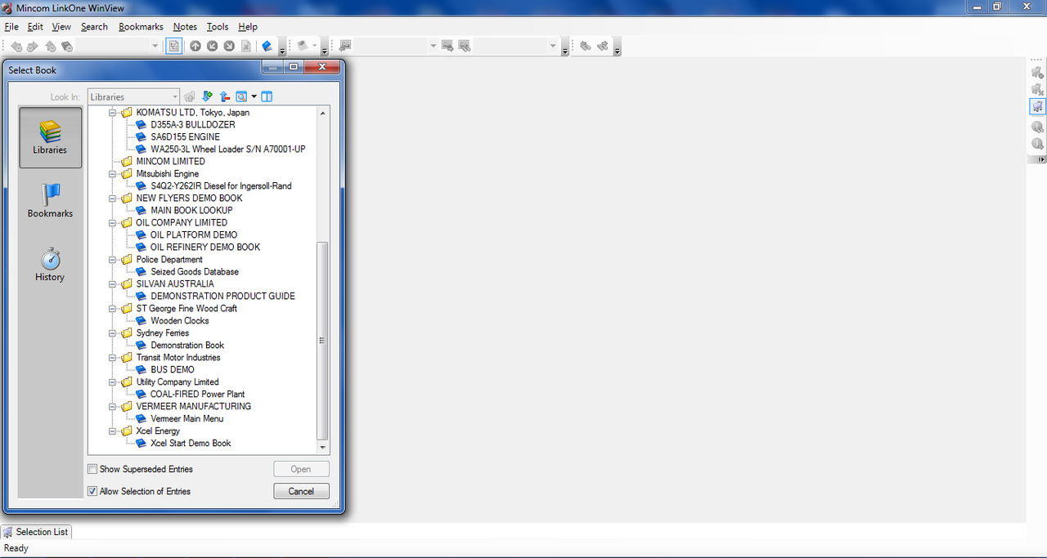Click the view mode magnifier icon
Viewport: 1047px width, 558px height.
click(x=241, y=96)
